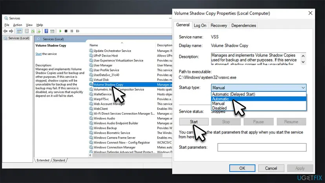Click the Export List toolbar icon
Screen dimensions: 325x183
38,31
